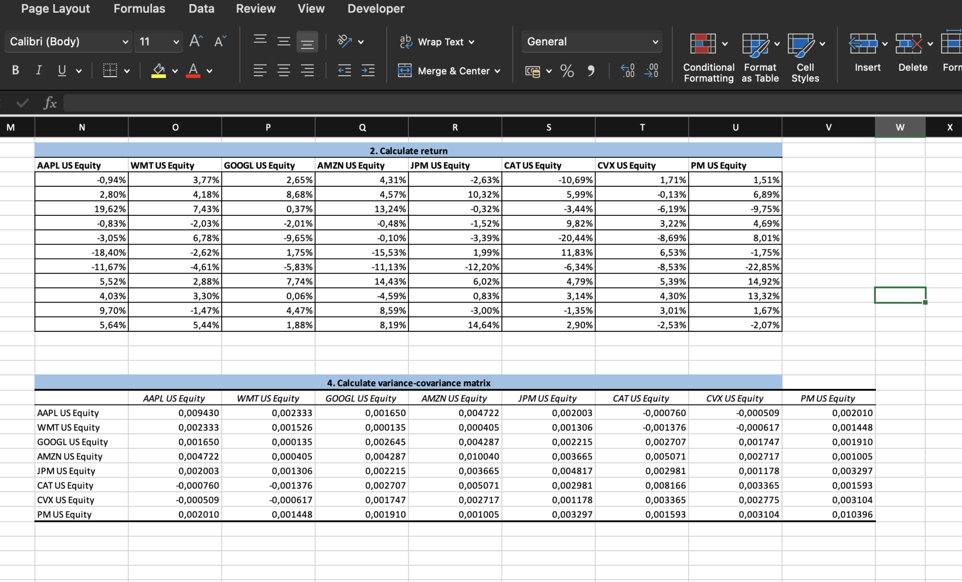The width and height of the screenshot is (962, 582).
Task: Select column N header
Action: point(82,127)
